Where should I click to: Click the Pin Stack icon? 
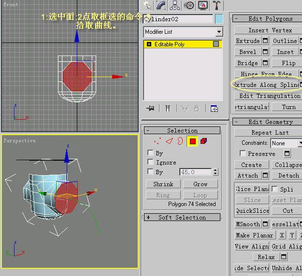(150, 109)
